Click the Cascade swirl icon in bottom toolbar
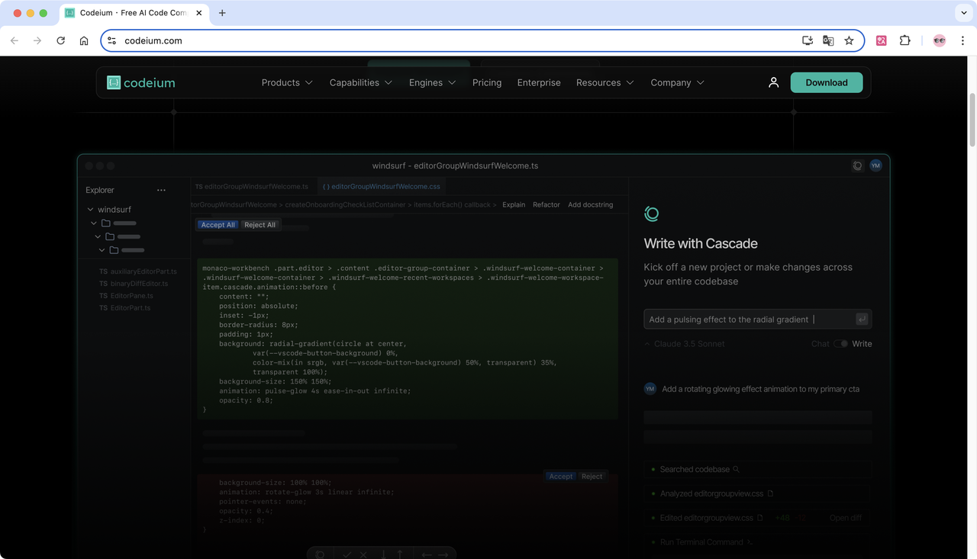This screenshot has height=559, width=977. click(x=321, y=555)
